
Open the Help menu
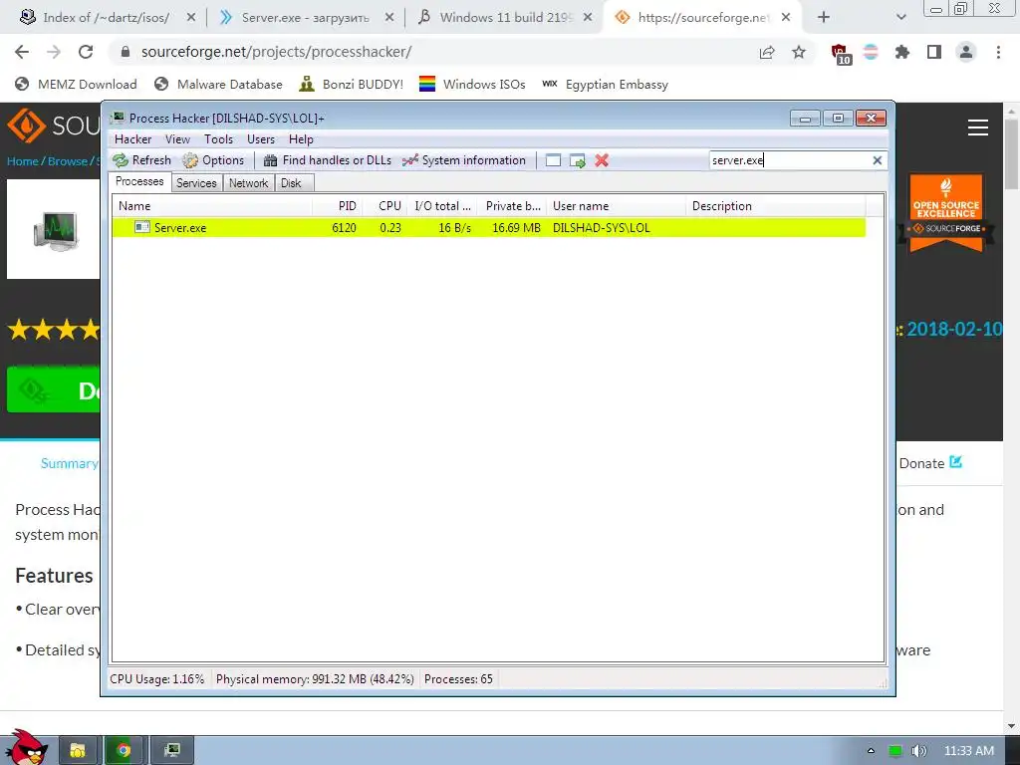pyautogui.click(x=301, y=139)
